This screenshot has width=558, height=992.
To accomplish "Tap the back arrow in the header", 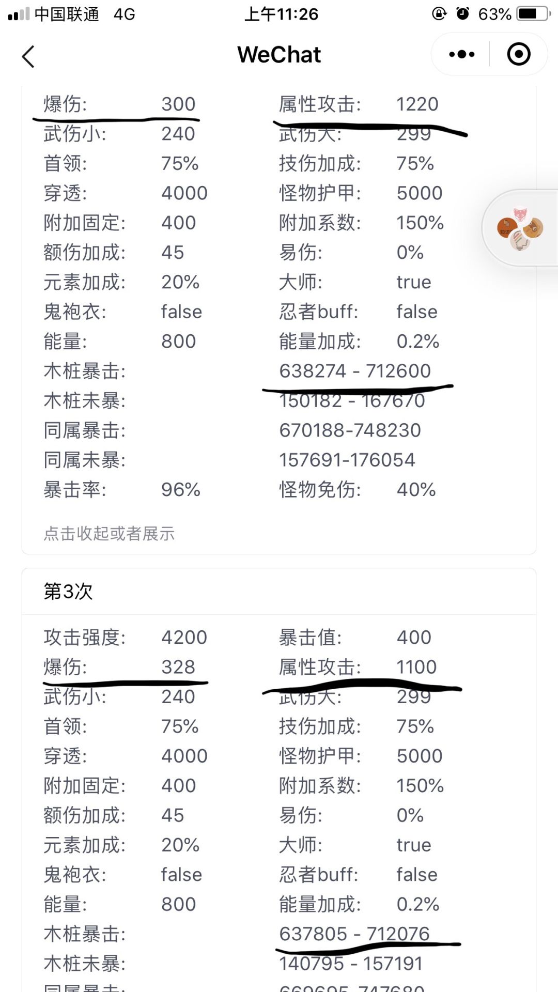I will [x=29, y=56].
